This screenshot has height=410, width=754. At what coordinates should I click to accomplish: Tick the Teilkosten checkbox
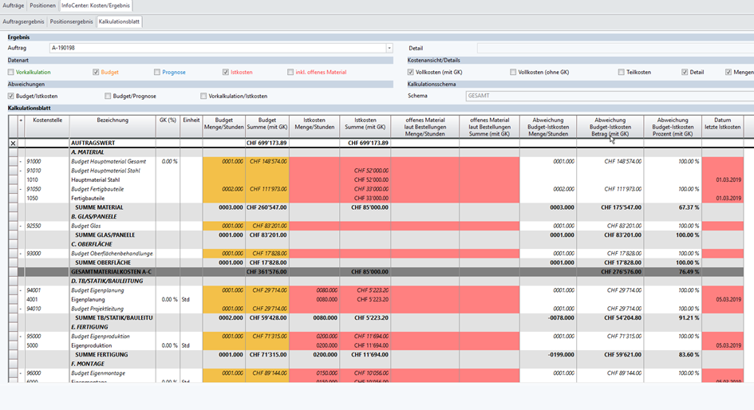(621, 72)
